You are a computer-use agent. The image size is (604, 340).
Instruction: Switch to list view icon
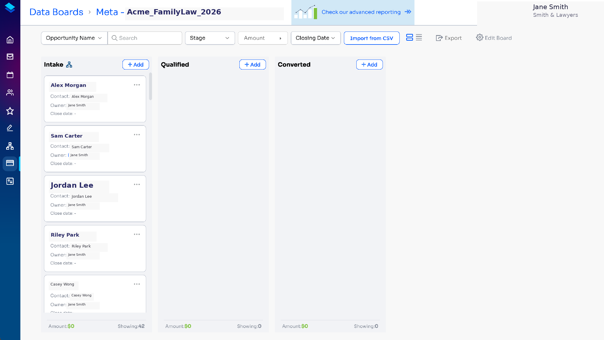tap(419, 37)
